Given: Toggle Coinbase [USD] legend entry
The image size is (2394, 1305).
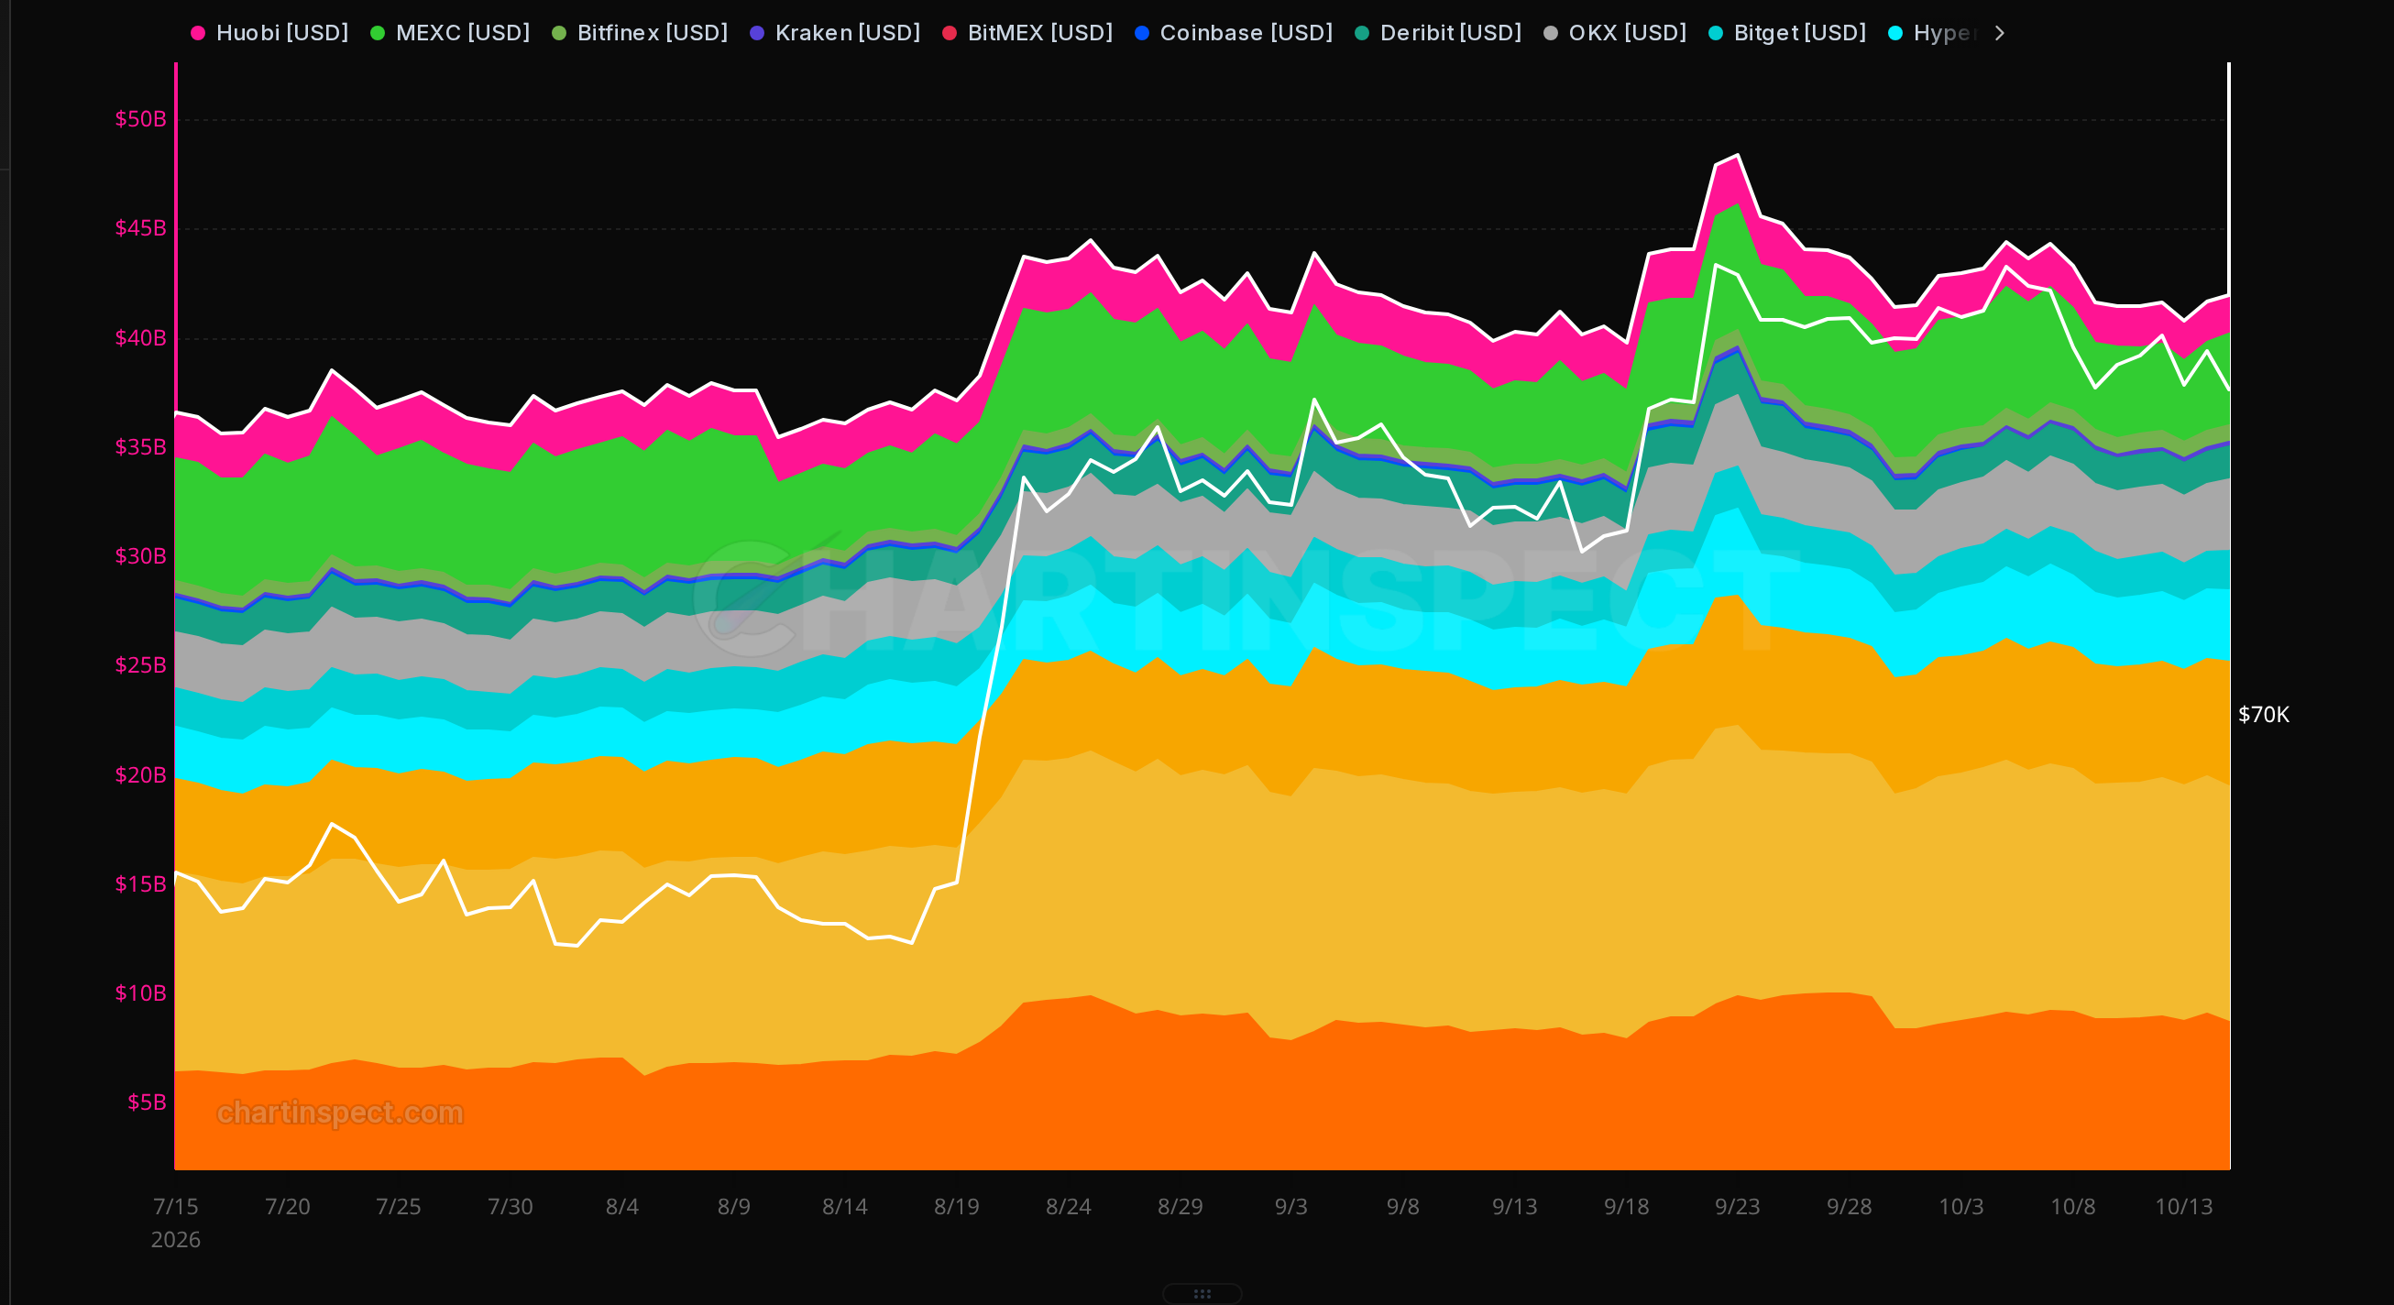Looking at the screenshot, I should click(x=1235, y=32).
